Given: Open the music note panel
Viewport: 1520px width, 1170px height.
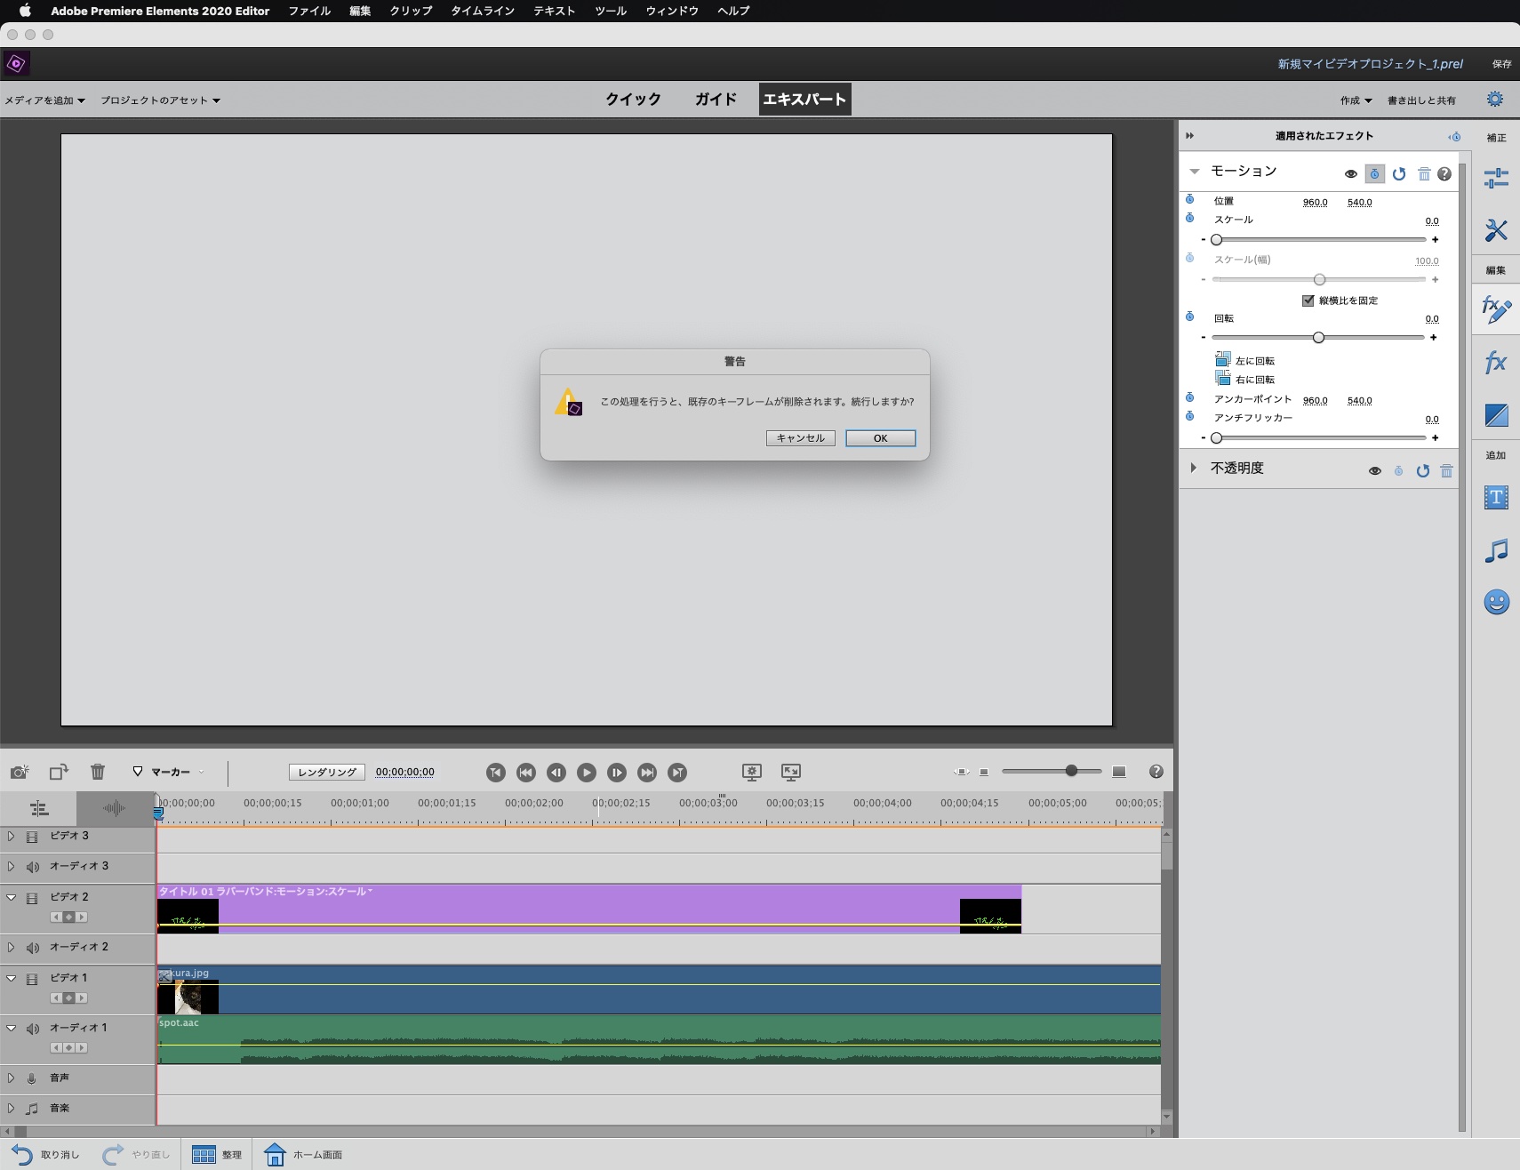Looking at the screenshot, I should [x=1496, y=550].
